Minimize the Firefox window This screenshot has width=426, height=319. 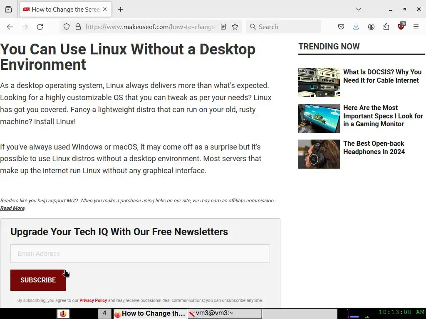pos(390,10)
